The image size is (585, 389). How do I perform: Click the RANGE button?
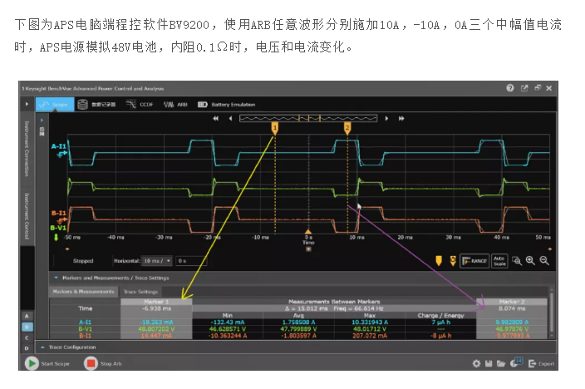pos(474,260)
